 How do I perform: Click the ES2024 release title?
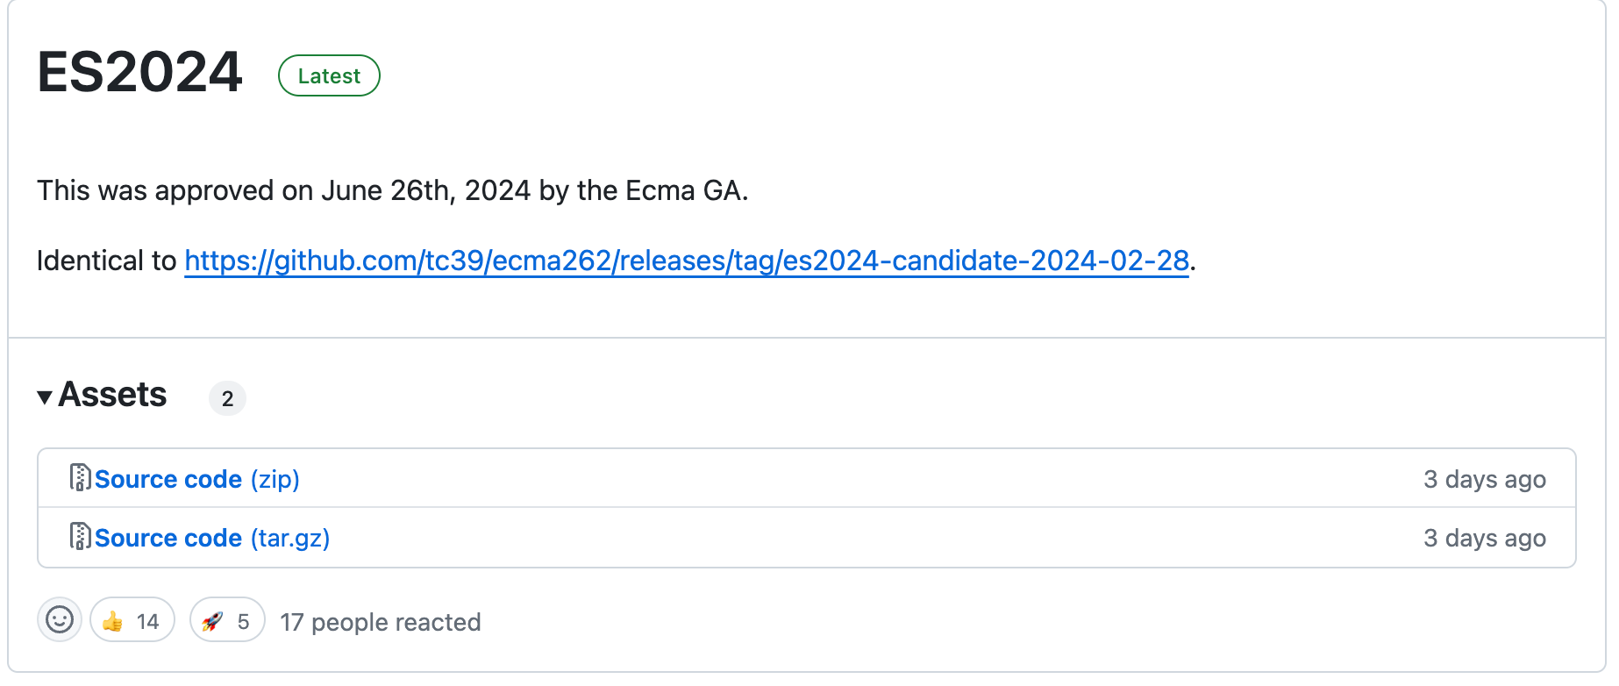coord(140,74)
